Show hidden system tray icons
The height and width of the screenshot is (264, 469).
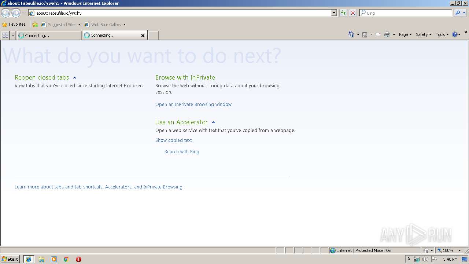tap(409, 259)
